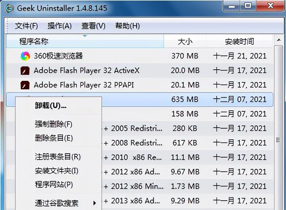The height and width of the screenshot is (210, 286).
Task: Sort by the 程序名称 column header
Action: pos(85,42)
